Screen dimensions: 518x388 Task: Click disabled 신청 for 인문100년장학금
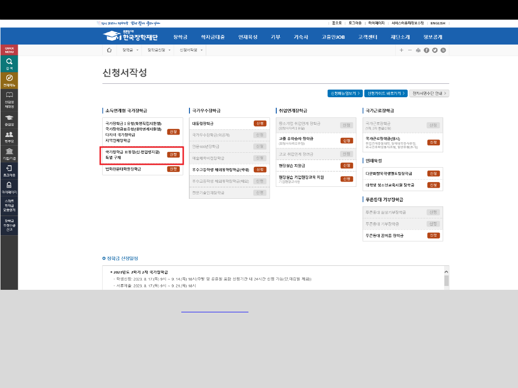tap(260, 147)
